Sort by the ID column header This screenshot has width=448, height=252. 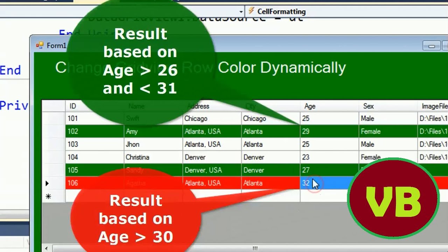coord(94,106)
